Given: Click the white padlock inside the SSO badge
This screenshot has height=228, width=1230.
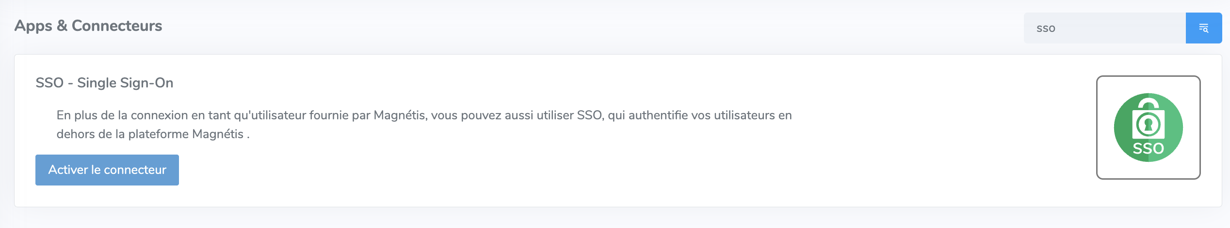Looking at the screenshot, I should (x=1148, y=121).
